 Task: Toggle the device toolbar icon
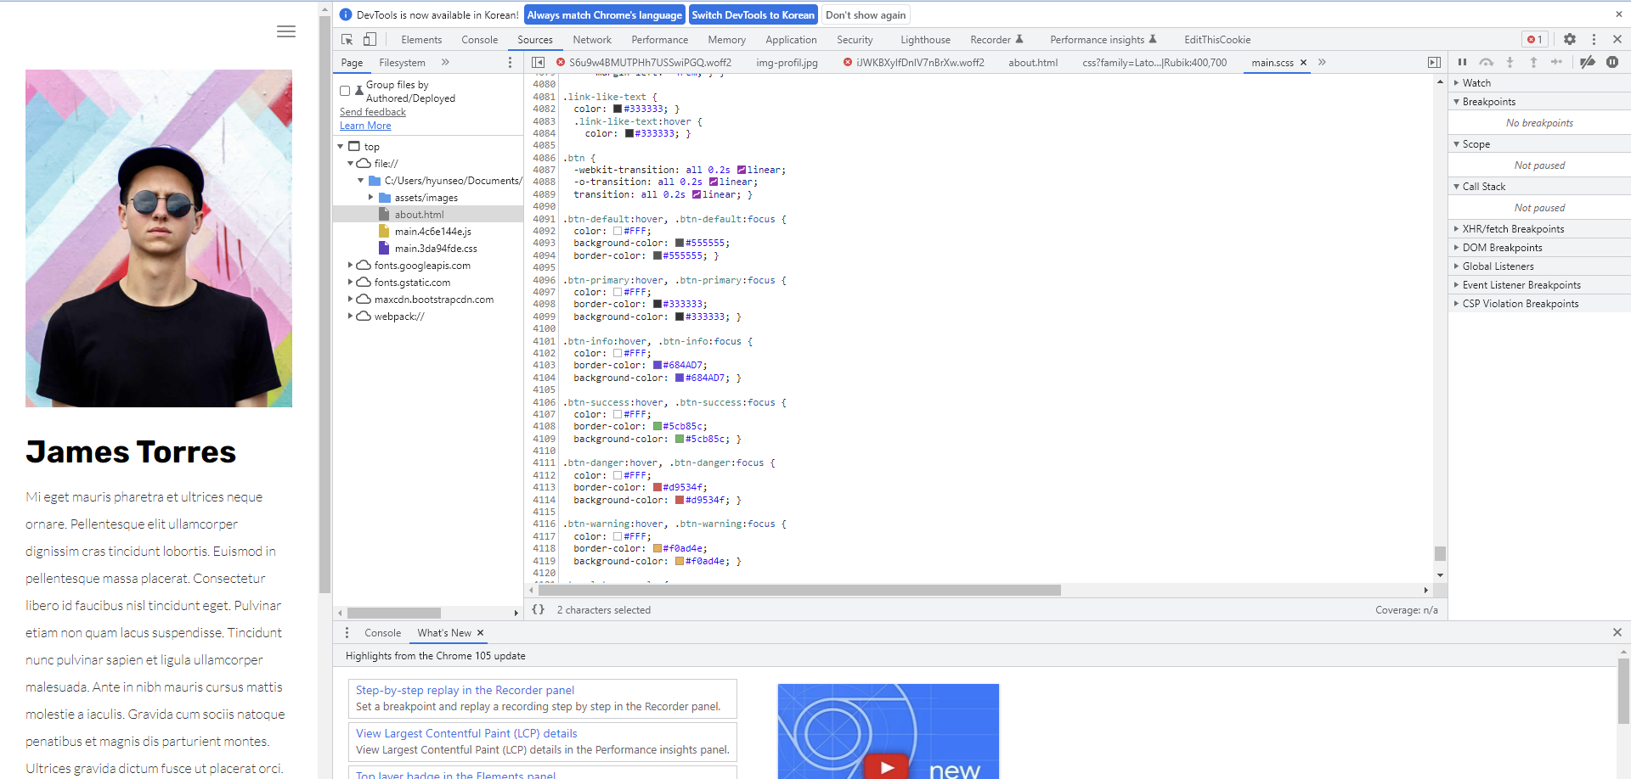point(370,39)
